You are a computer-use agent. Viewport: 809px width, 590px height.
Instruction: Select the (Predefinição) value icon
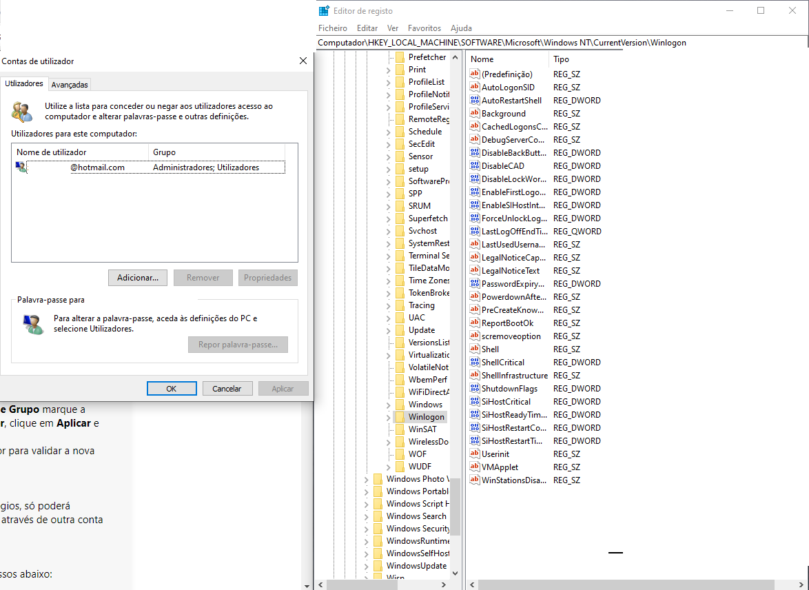pos(475,74)
